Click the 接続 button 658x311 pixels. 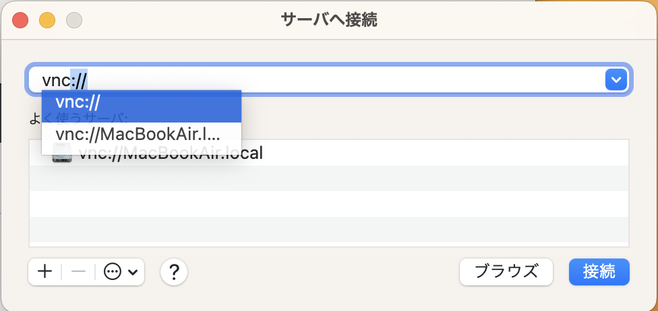click(599, 272)
